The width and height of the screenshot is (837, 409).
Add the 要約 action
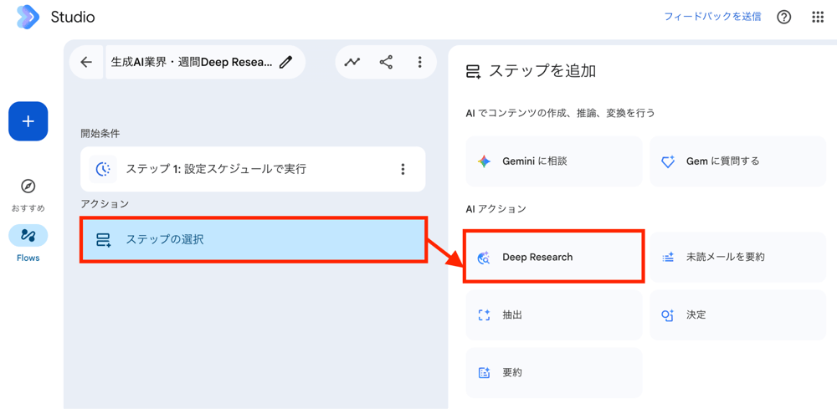[554, 373]
